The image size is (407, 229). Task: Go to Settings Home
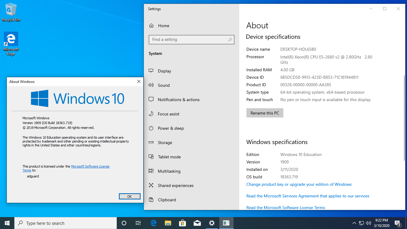coord(191,26)
